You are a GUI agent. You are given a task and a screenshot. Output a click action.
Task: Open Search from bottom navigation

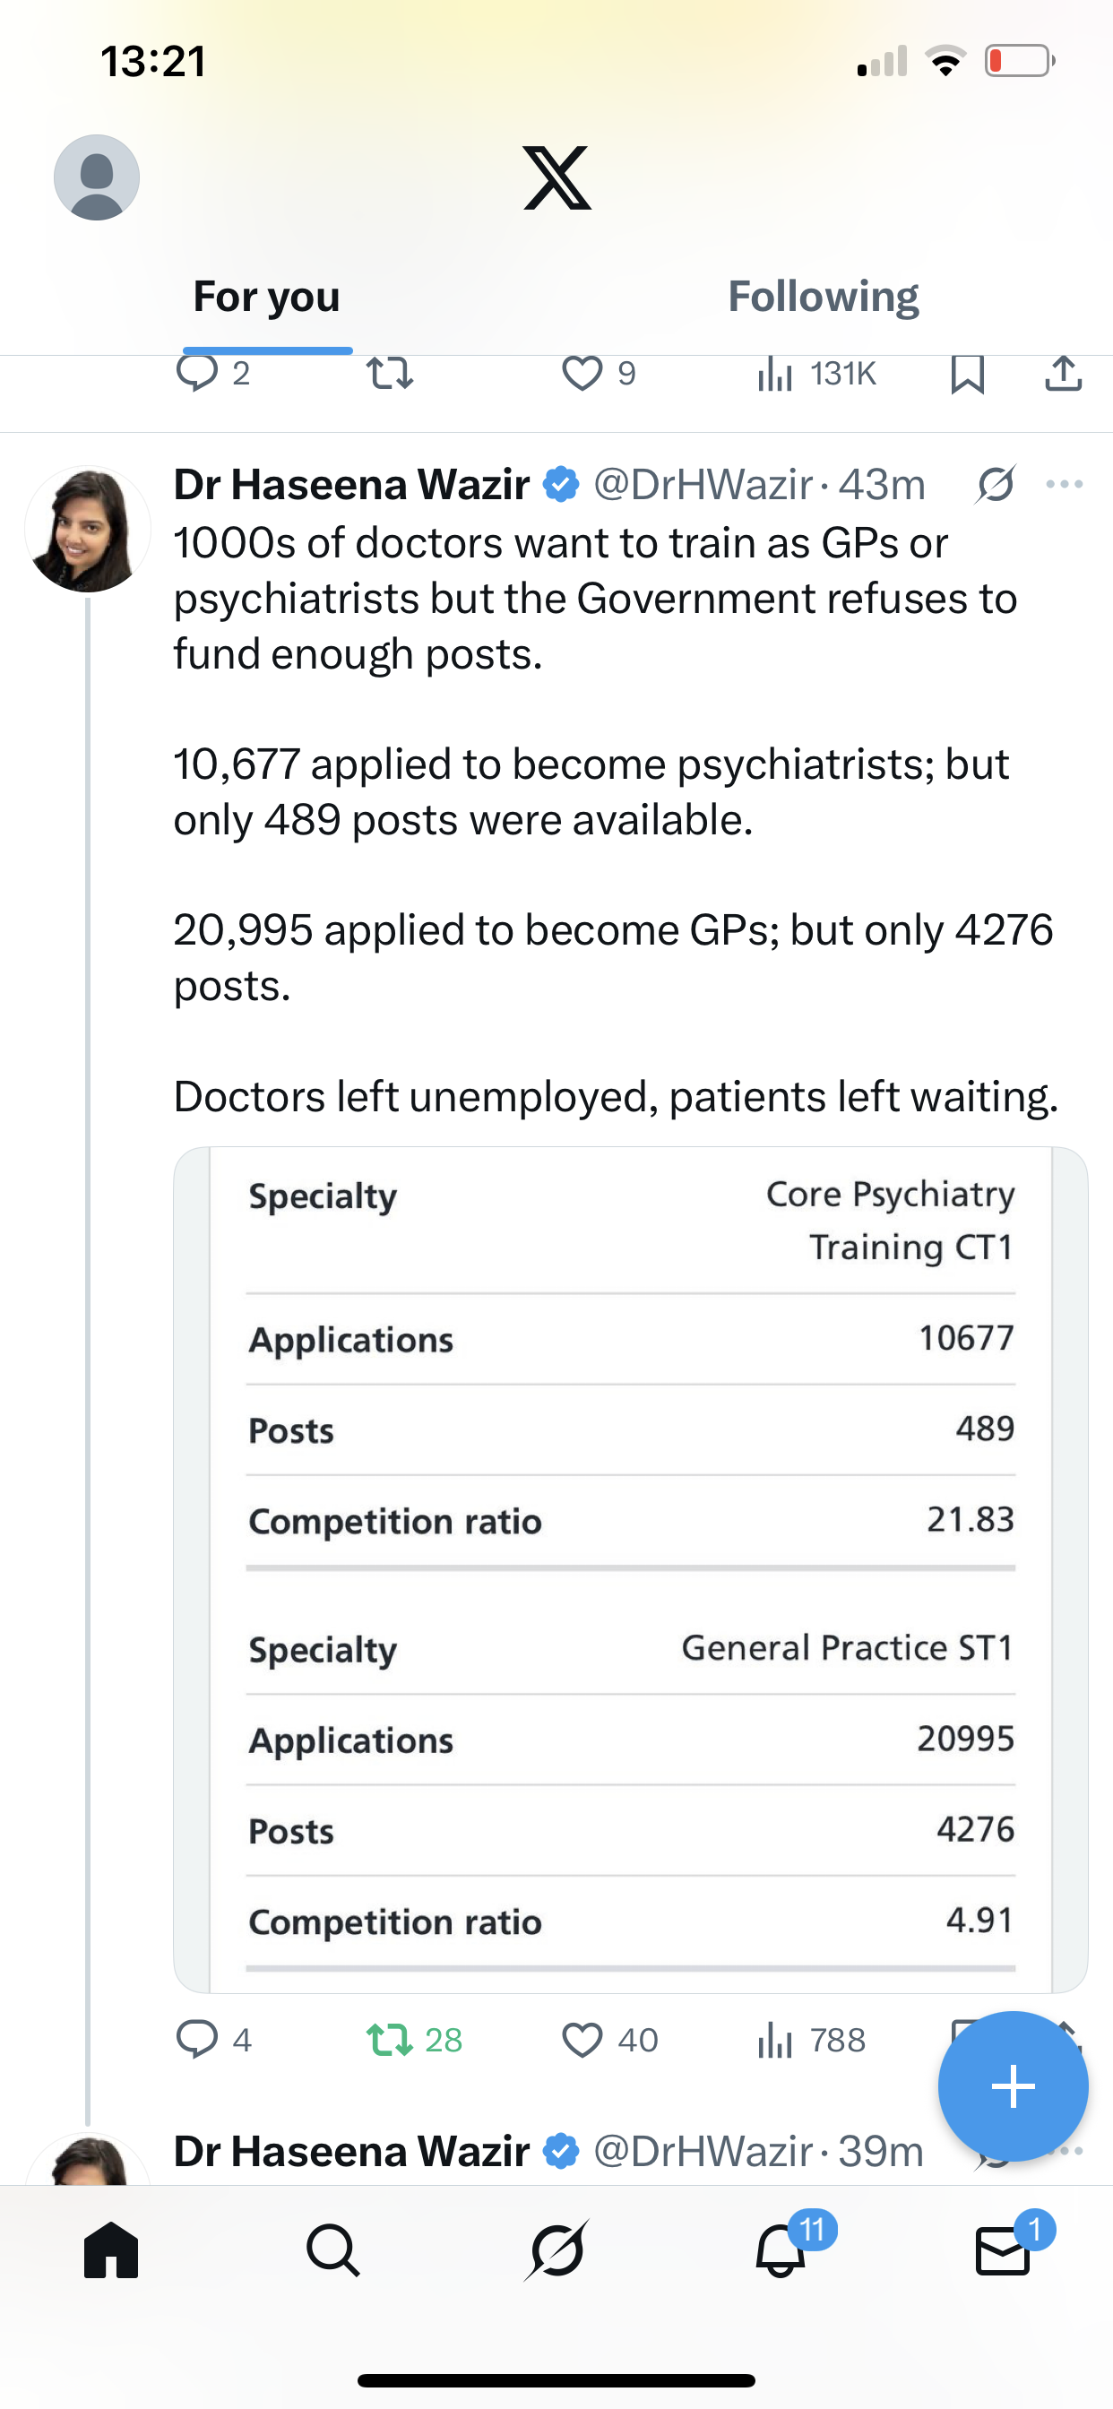[333, 2250]
